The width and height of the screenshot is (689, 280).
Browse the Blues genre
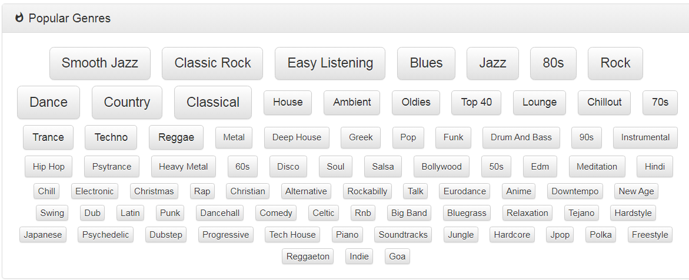[x=426, y=63]
